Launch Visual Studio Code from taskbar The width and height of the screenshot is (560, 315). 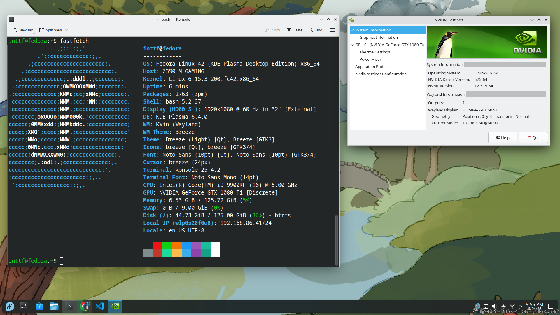pos(100,306)
